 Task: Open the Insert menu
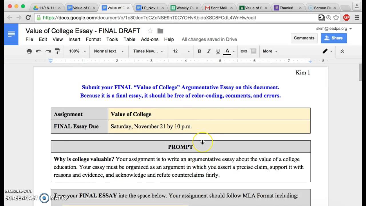[74, 39]
